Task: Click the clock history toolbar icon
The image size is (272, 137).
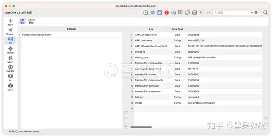Action: [146, 12]
